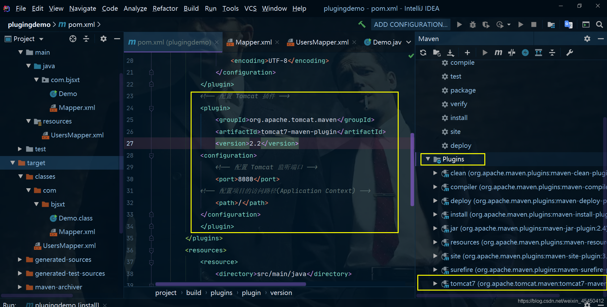The width and height of the screenshot is (607, 307).
Task: Click plugingdemo breadcrumb in navigation bar
Action: click(29, 24)
